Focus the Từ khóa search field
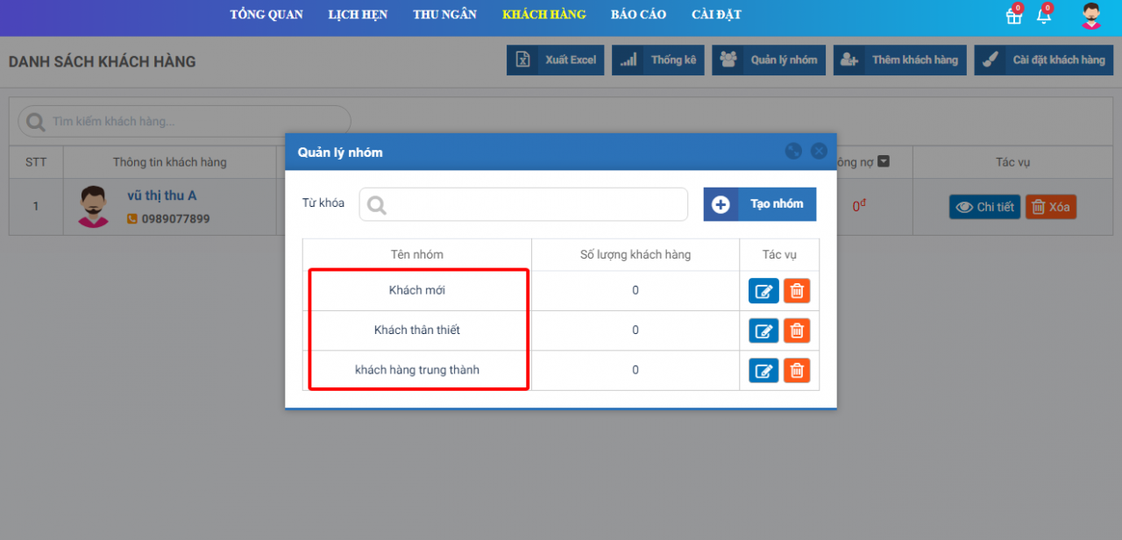Screen dimensions: 1122x540 click(x=523, y=204)
